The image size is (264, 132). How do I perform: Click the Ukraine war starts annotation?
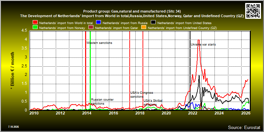[203, 45]
